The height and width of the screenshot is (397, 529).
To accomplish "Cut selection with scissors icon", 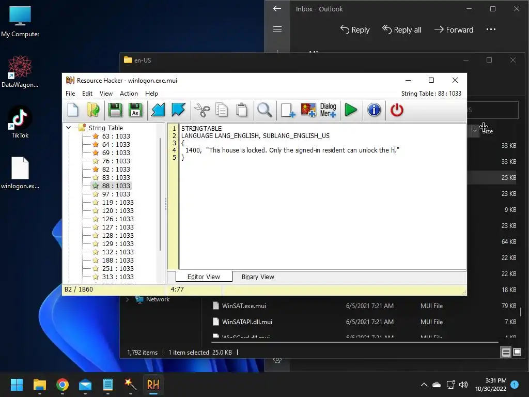I will (202, 110).
